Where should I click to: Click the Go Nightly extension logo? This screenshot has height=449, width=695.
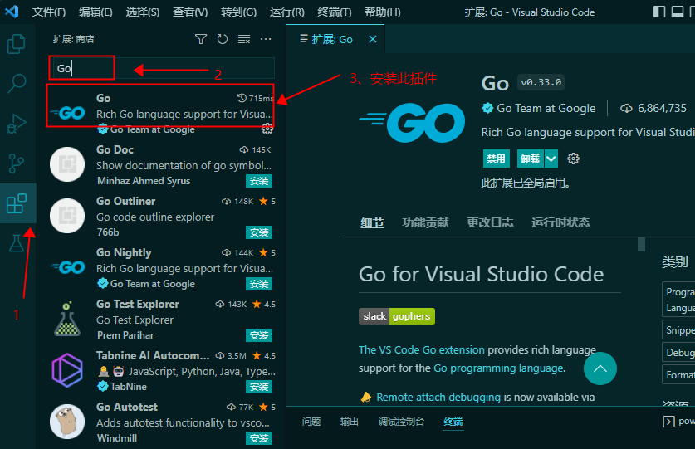tap(67, 267)
